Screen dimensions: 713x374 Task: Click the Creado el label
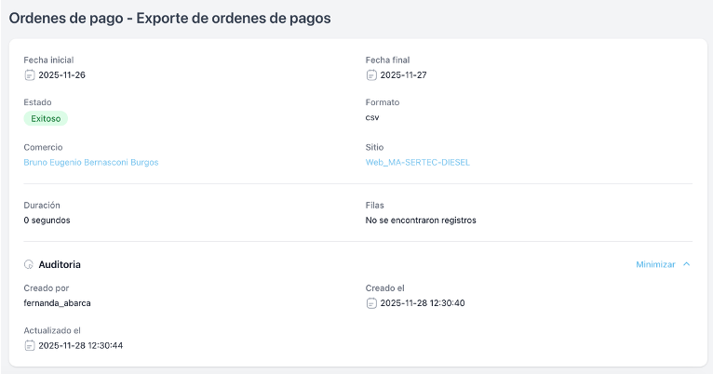384,288
